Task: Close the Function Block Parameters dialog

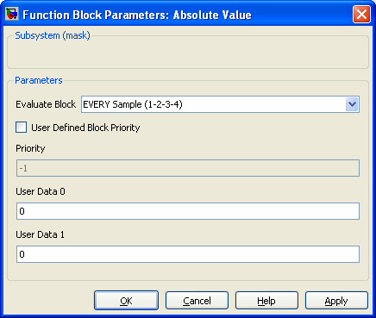Action: tap(361, 15)
